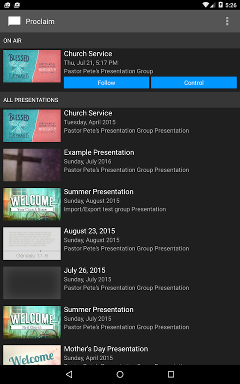
Task: Open the On Air Church Service thumbnail
Action: click(32, 66)
